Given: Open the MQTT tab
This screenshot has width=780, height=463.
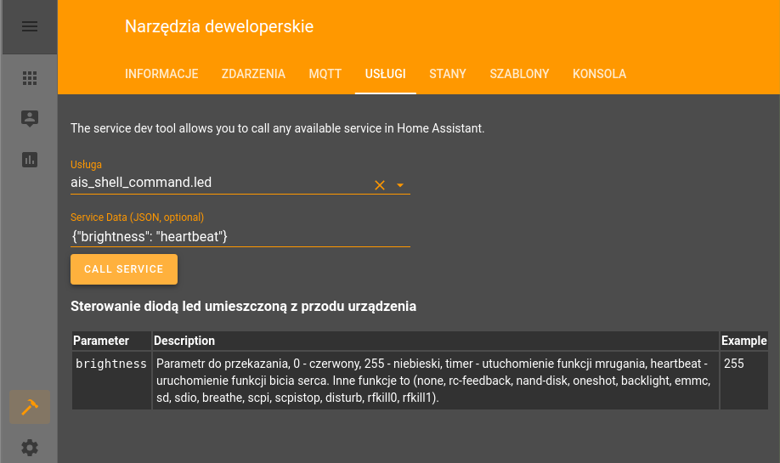Looking at the screenshot, I should coord(325,74).
